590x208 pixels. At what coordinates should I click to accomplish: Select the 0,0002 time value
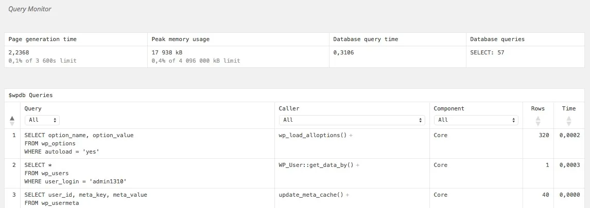pyautogui.click(x=569, y=135)
